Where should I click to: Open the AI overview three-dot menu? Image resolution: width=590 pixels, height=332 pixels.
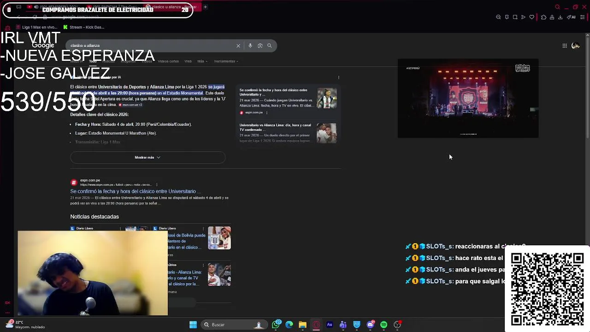pyautogui.click(x=338, y=77)
